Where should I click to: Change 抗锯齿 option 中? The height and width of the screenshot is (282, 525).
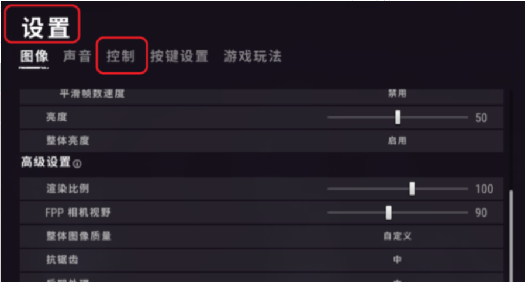coord(397,260)
